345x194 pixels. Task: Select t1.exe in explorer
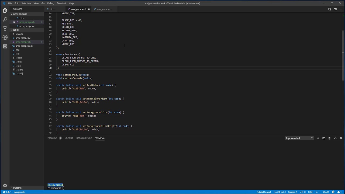tap(18, 58)
